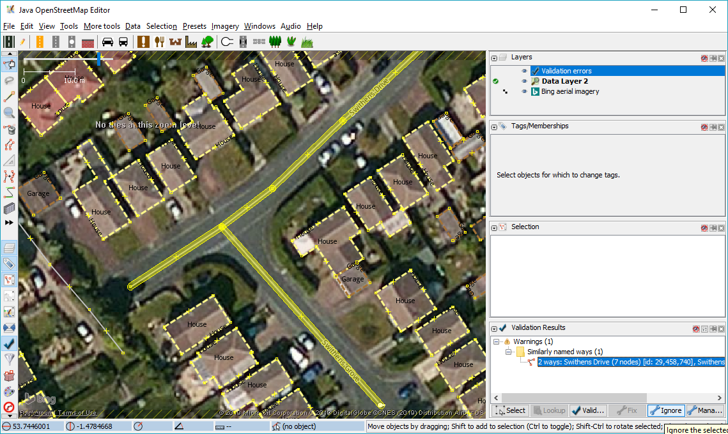Select the draw nodes tool
Viewport: 728px width, 434px height.
pos(9,96)
